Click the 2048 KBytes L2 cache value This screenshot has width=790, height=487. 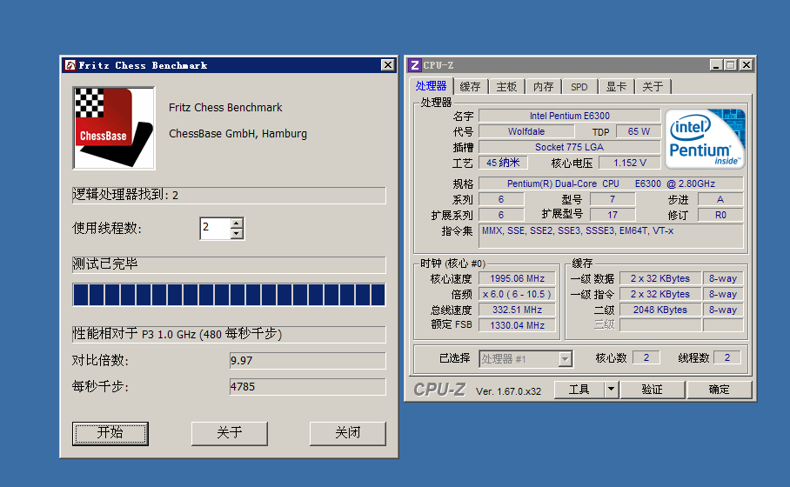point(660,310)
